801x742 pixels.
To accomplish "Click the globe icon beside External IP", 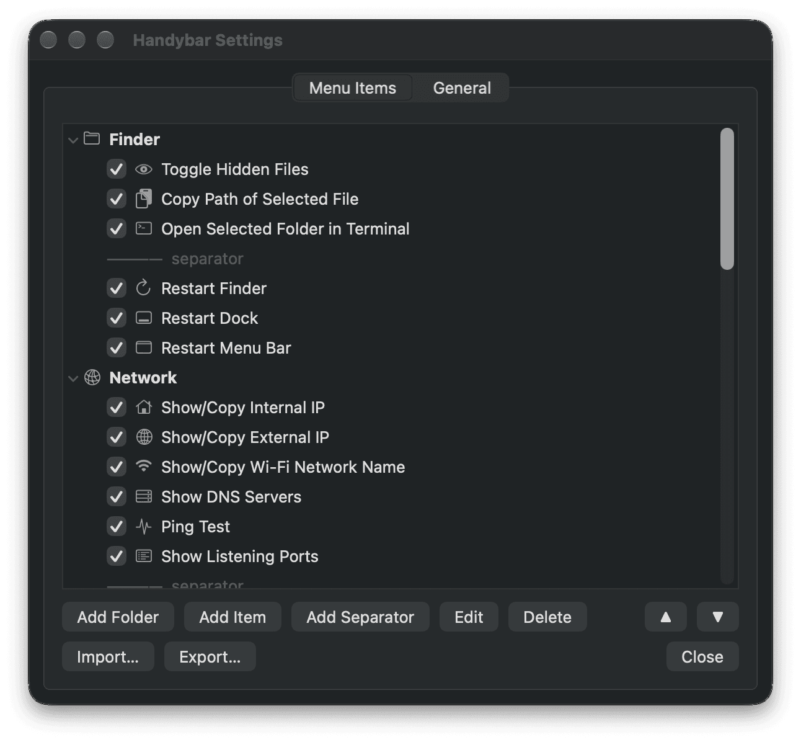I will [x=144, y=437].
